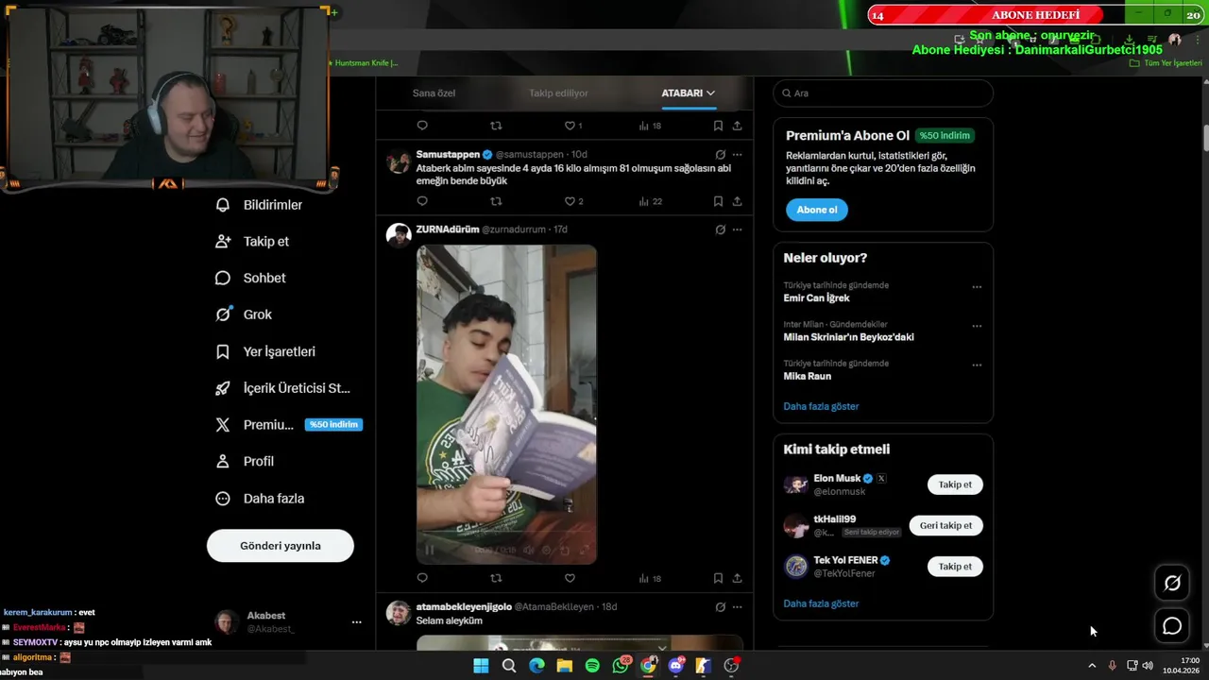Image resolution: width=1209 pixels, height=680 pixels.
Task: Click the page vertical scrollbar
Action: click(1206, 137)
